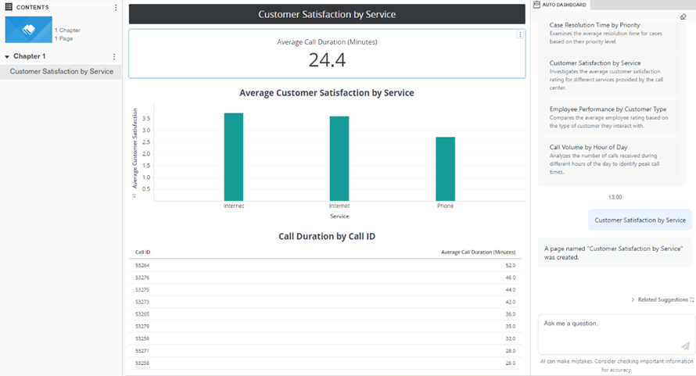The height and width of the screenshot is (376, 696).
Task: Open the Contents panel options menu
Action: point(116,8)
